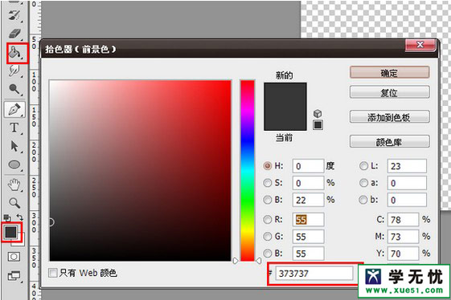This screenshot has width=451, height=300.
Task: Select the G green radio button
Action: tap(268, 237)
